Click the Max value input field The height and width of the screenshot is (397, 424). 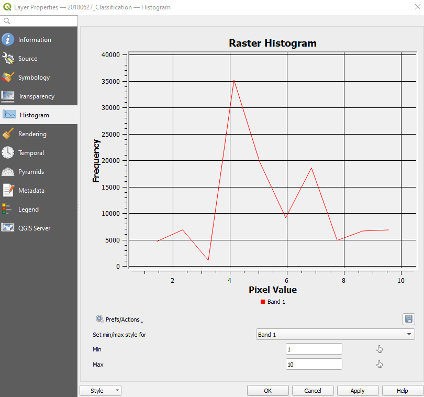coord(314,364)
